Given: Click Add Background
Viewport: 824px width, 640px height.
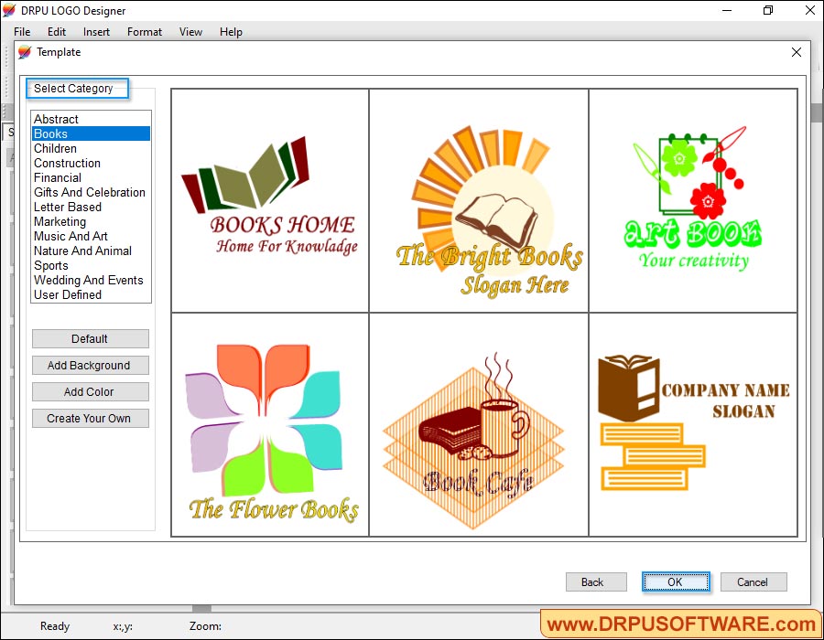Looking at the screenshot, I should pyautogui.click(x=90, y=365).
